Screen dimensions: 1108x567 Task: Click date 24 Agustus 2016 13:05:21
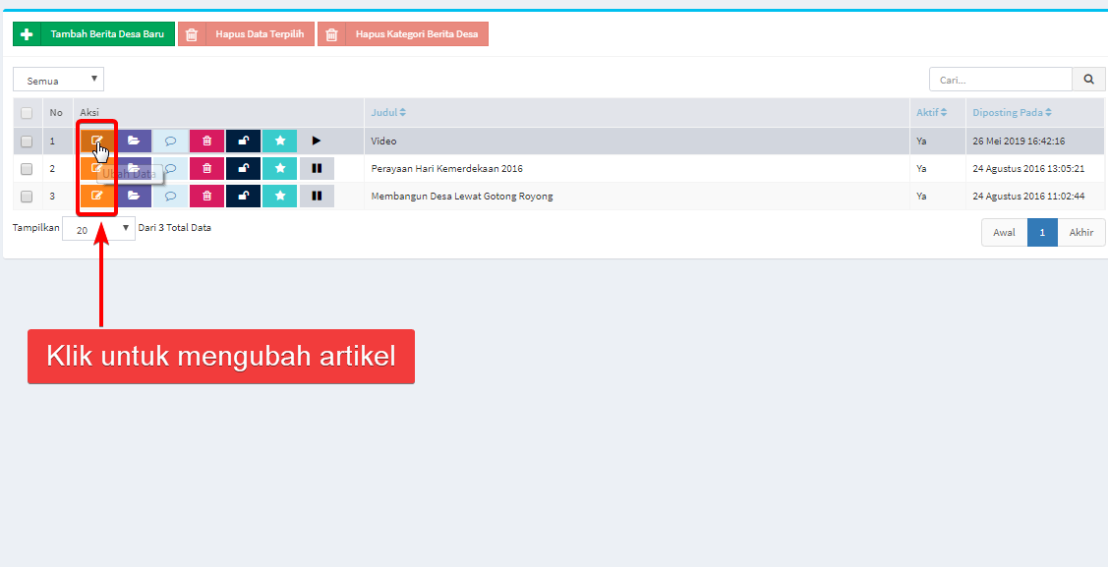pyautogui.click(x=1028, y=169)
